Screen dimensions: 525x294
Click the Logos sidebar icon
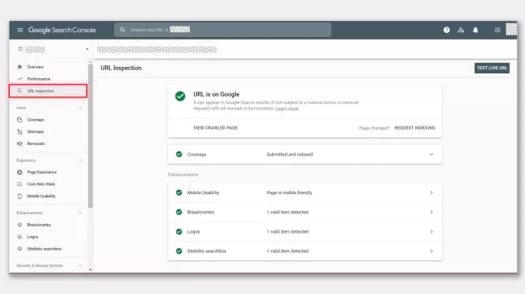pyautogui.click(x=19, y=237)
